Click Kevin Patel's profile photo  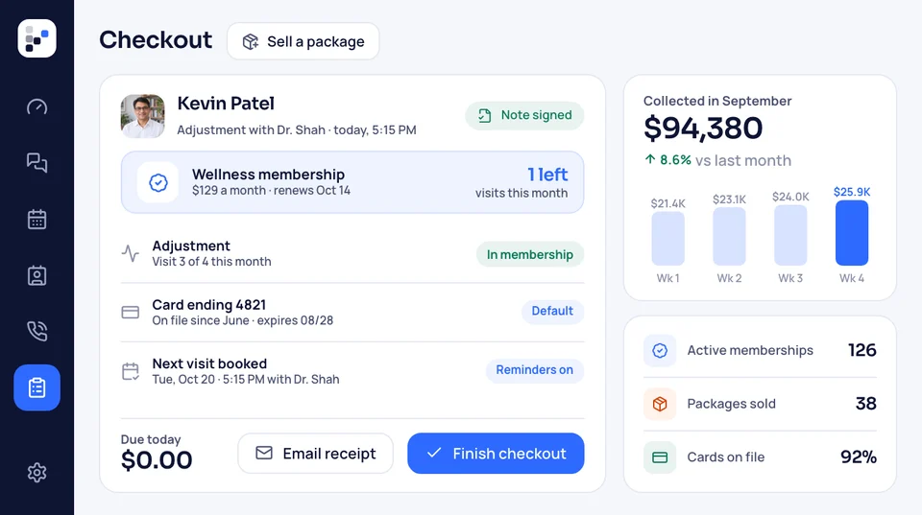point(143,116)
